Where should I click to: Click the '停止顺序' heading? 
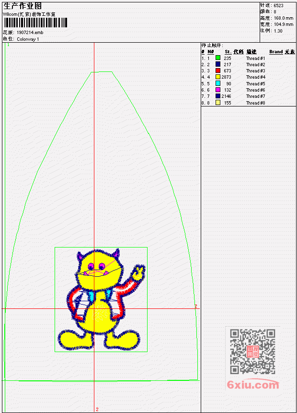[x=212, y=45]
